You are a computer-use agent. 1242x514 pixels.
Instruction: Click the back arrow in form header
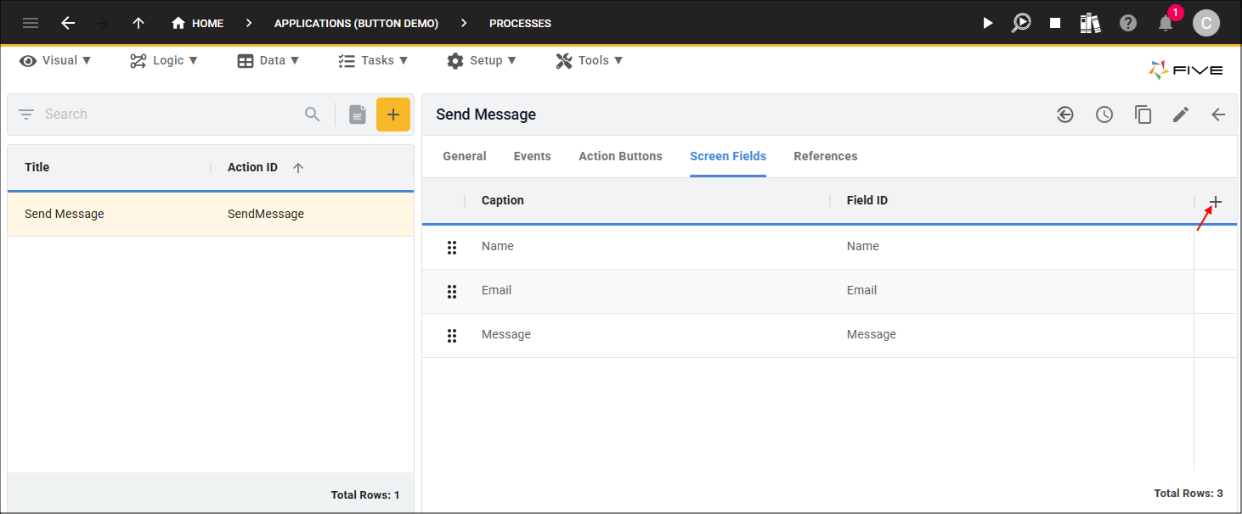coord(1218,115)
